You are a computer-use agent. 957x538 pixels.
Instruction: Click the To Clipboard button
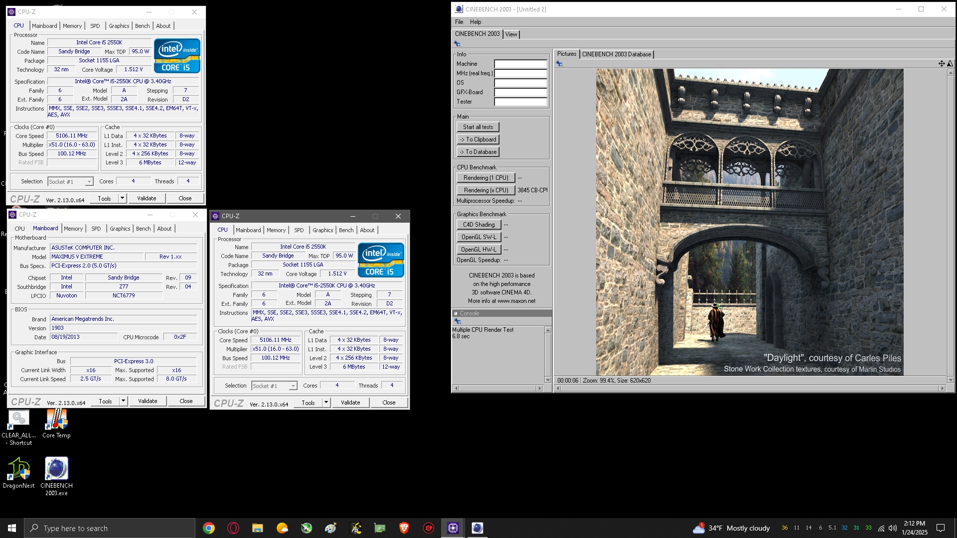point(478,139)
